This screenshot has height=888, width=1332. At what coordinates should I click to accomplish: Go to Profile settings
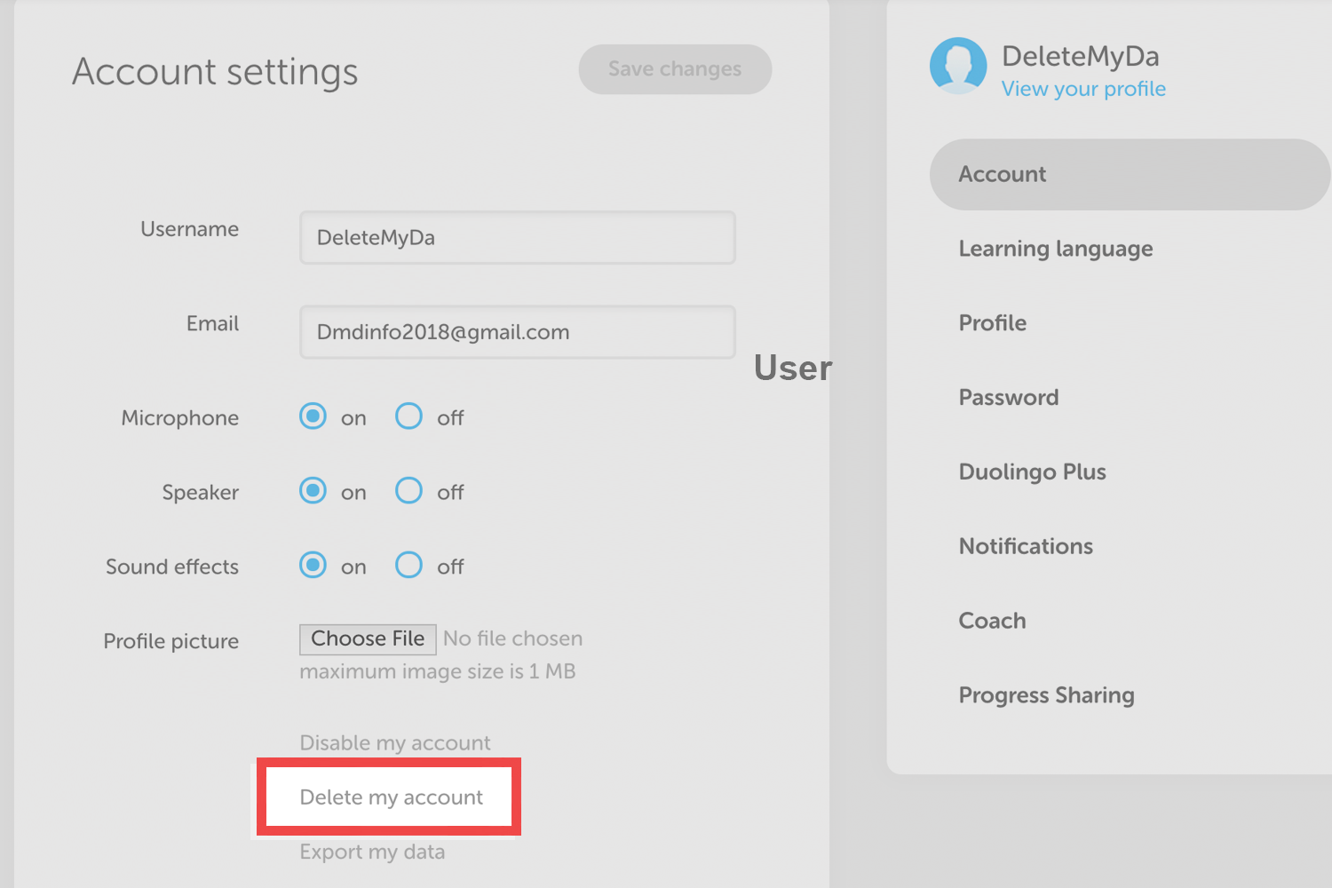993,323
